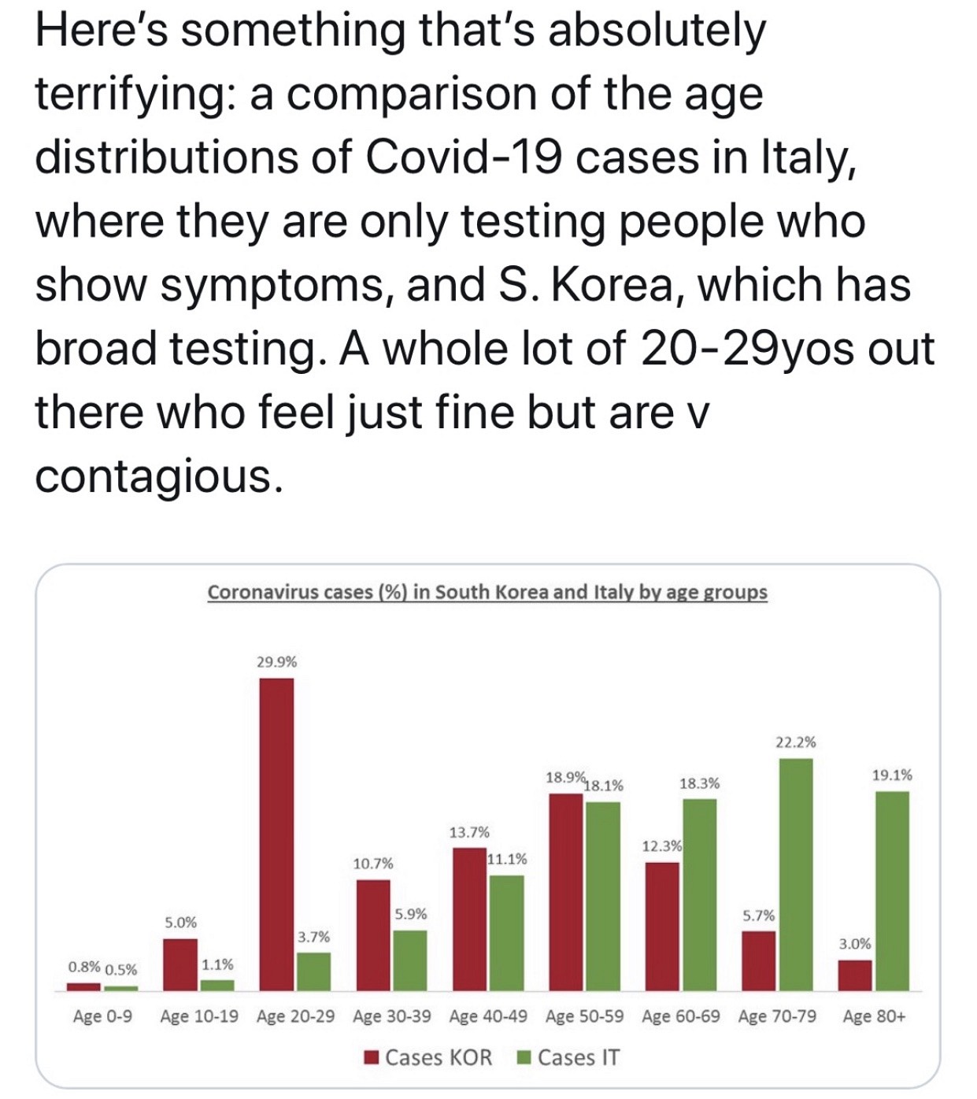
Task: Select the red 13.7% bar for Age 40-49
Action: (x=470, y=919)
